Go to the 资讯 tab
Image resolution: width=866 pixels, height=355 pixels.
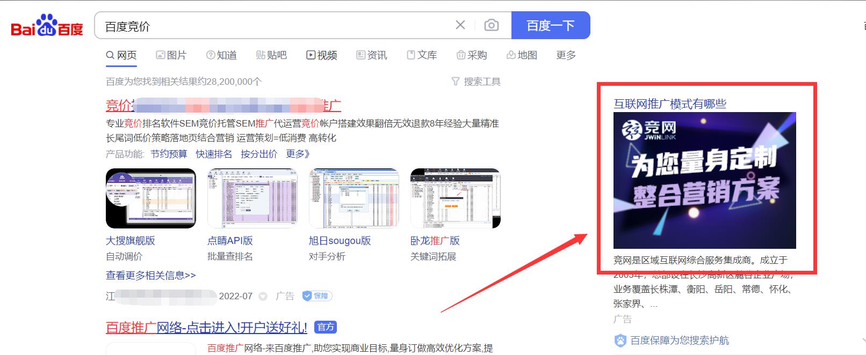372,55
